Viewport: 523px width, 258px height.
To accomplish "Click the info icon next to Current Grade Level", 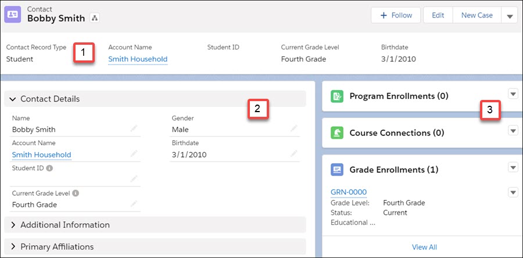I will point(77,193).
